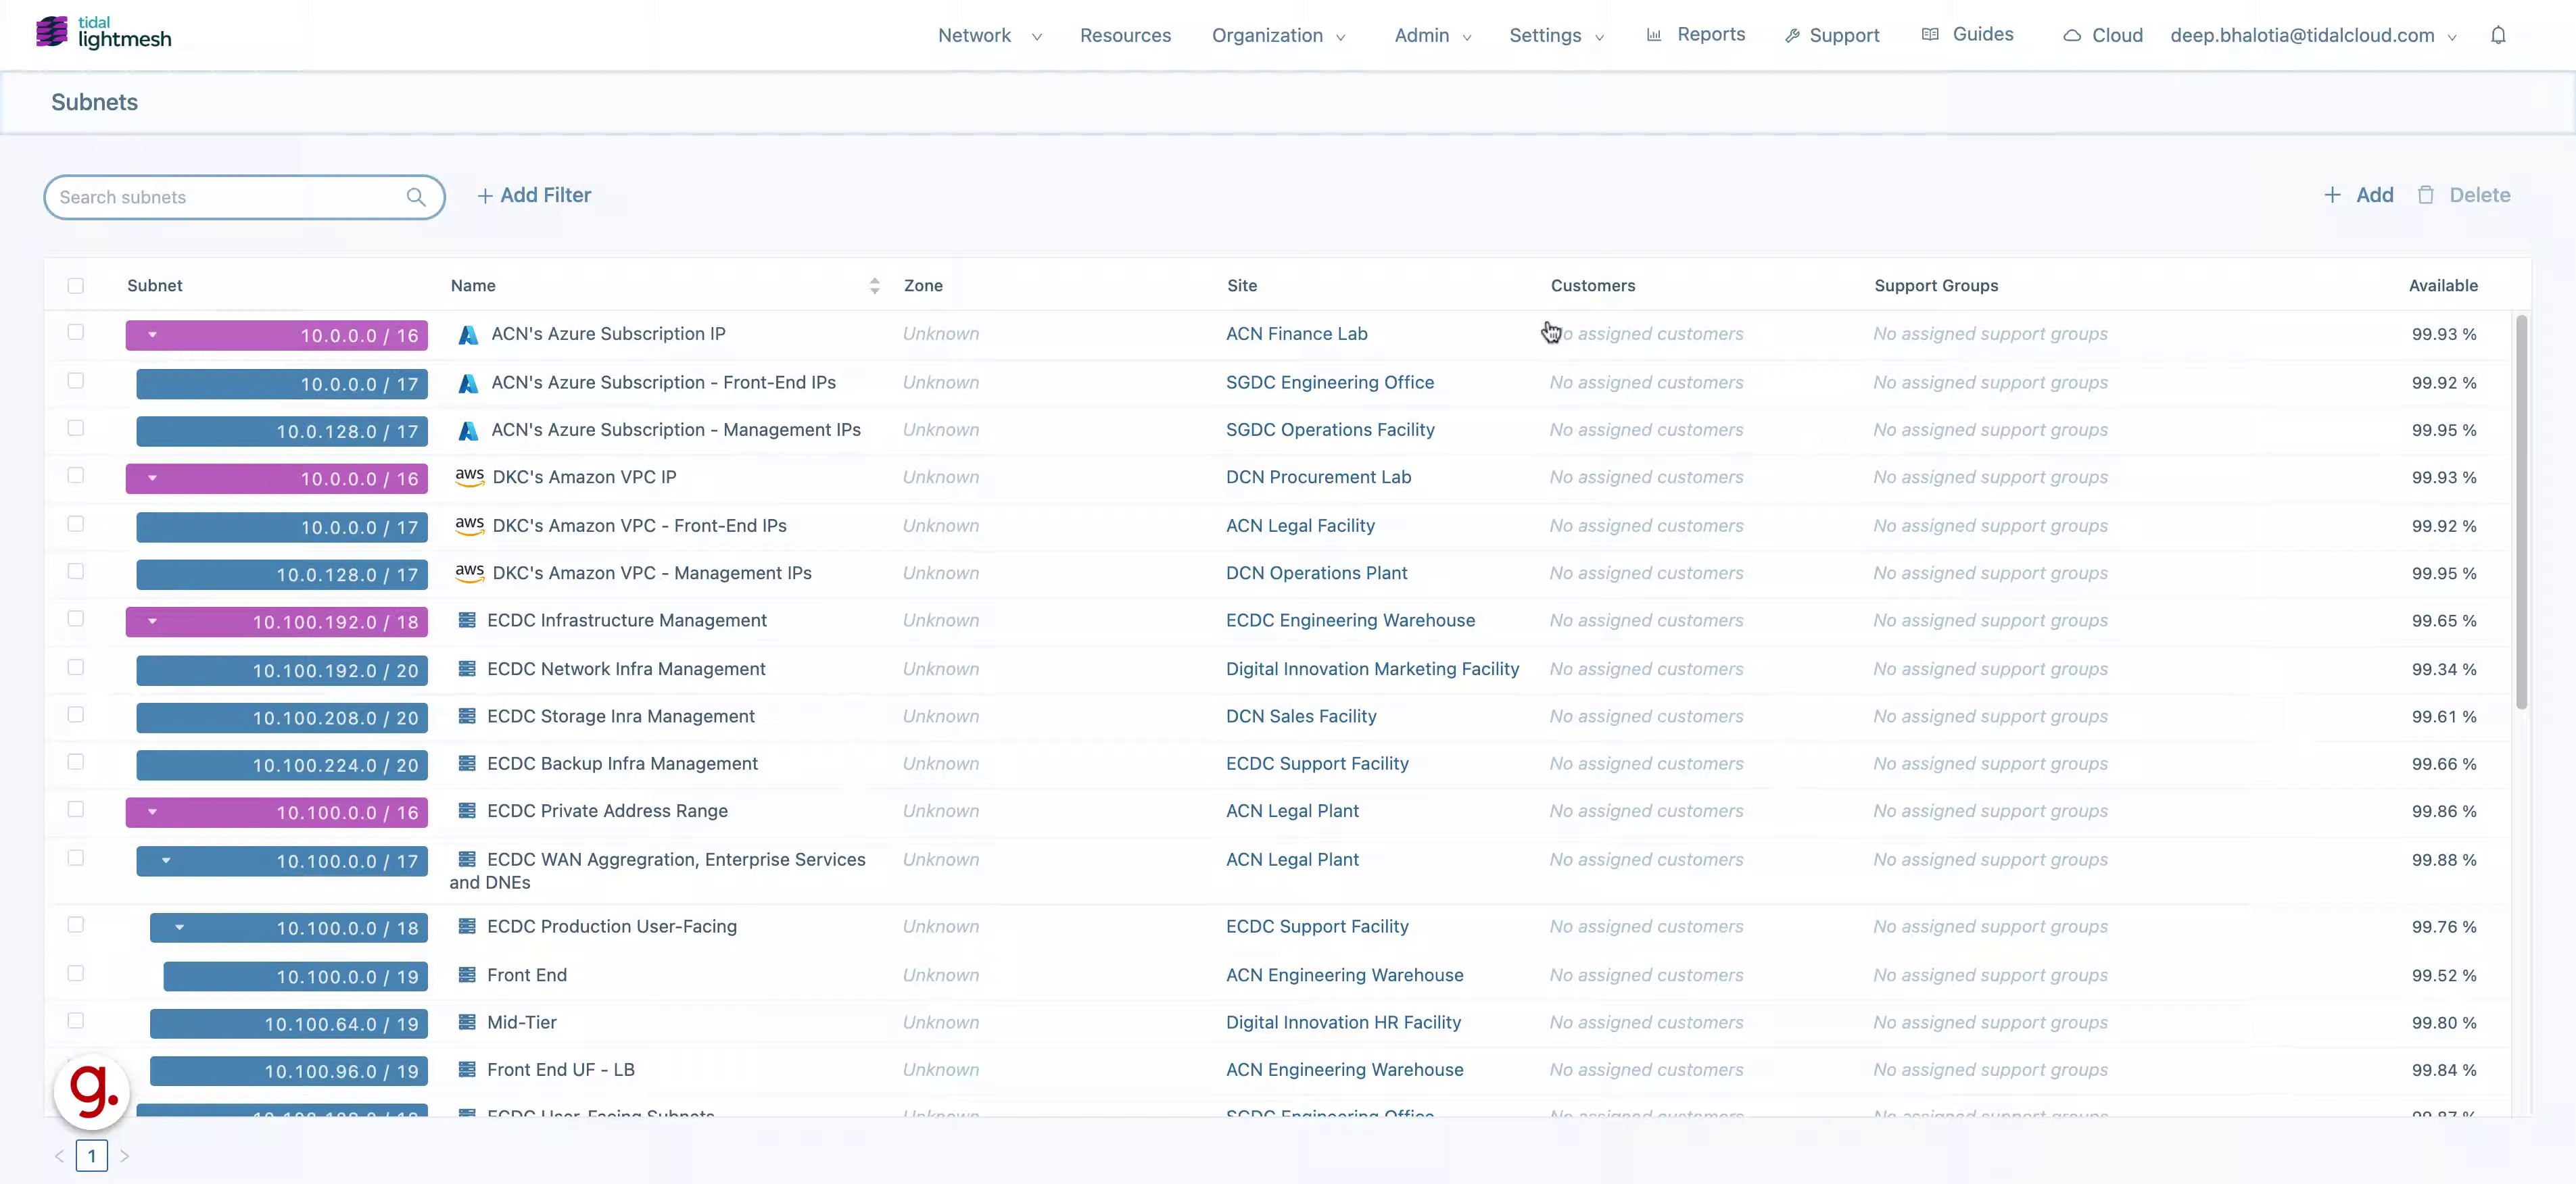
Task: Check the ECDC Production User-Facing row
Action: pos(76,925)
